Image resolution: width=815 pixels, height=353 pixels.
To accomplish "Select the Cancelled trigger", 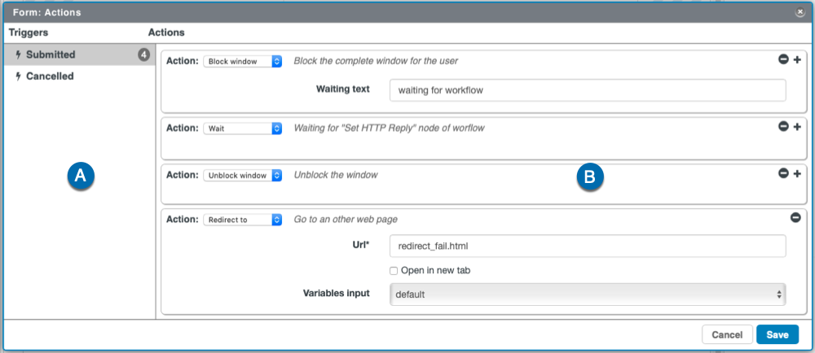I will [x=78, y=76].
